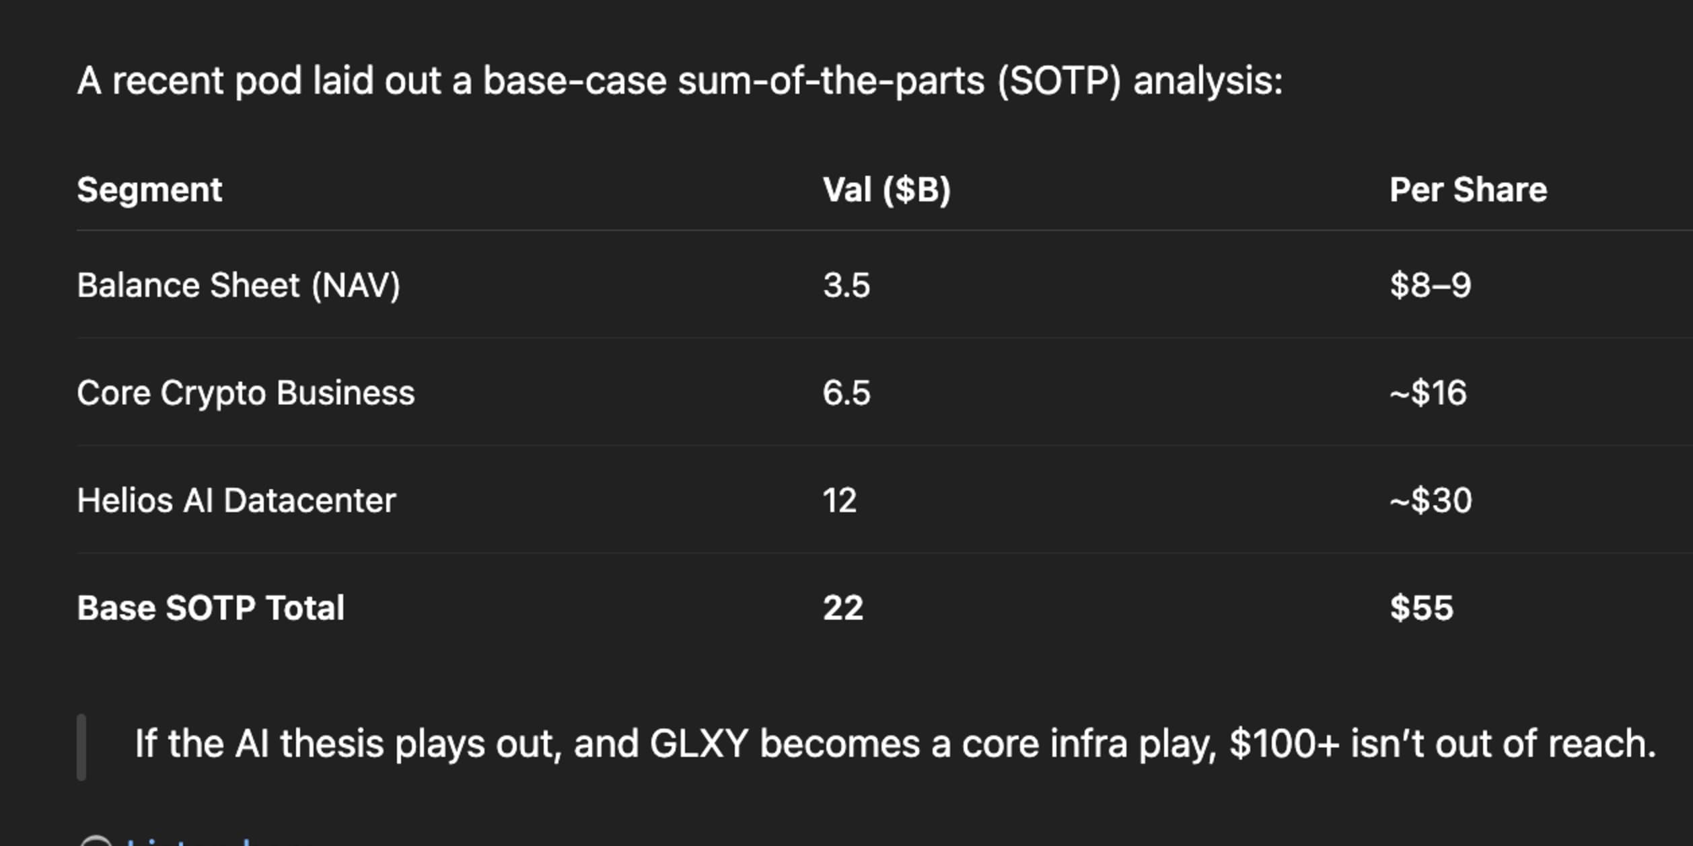1693x846 pixels.
Task: Click the Val ($B) column header
Action: click(x=886, y=190)
